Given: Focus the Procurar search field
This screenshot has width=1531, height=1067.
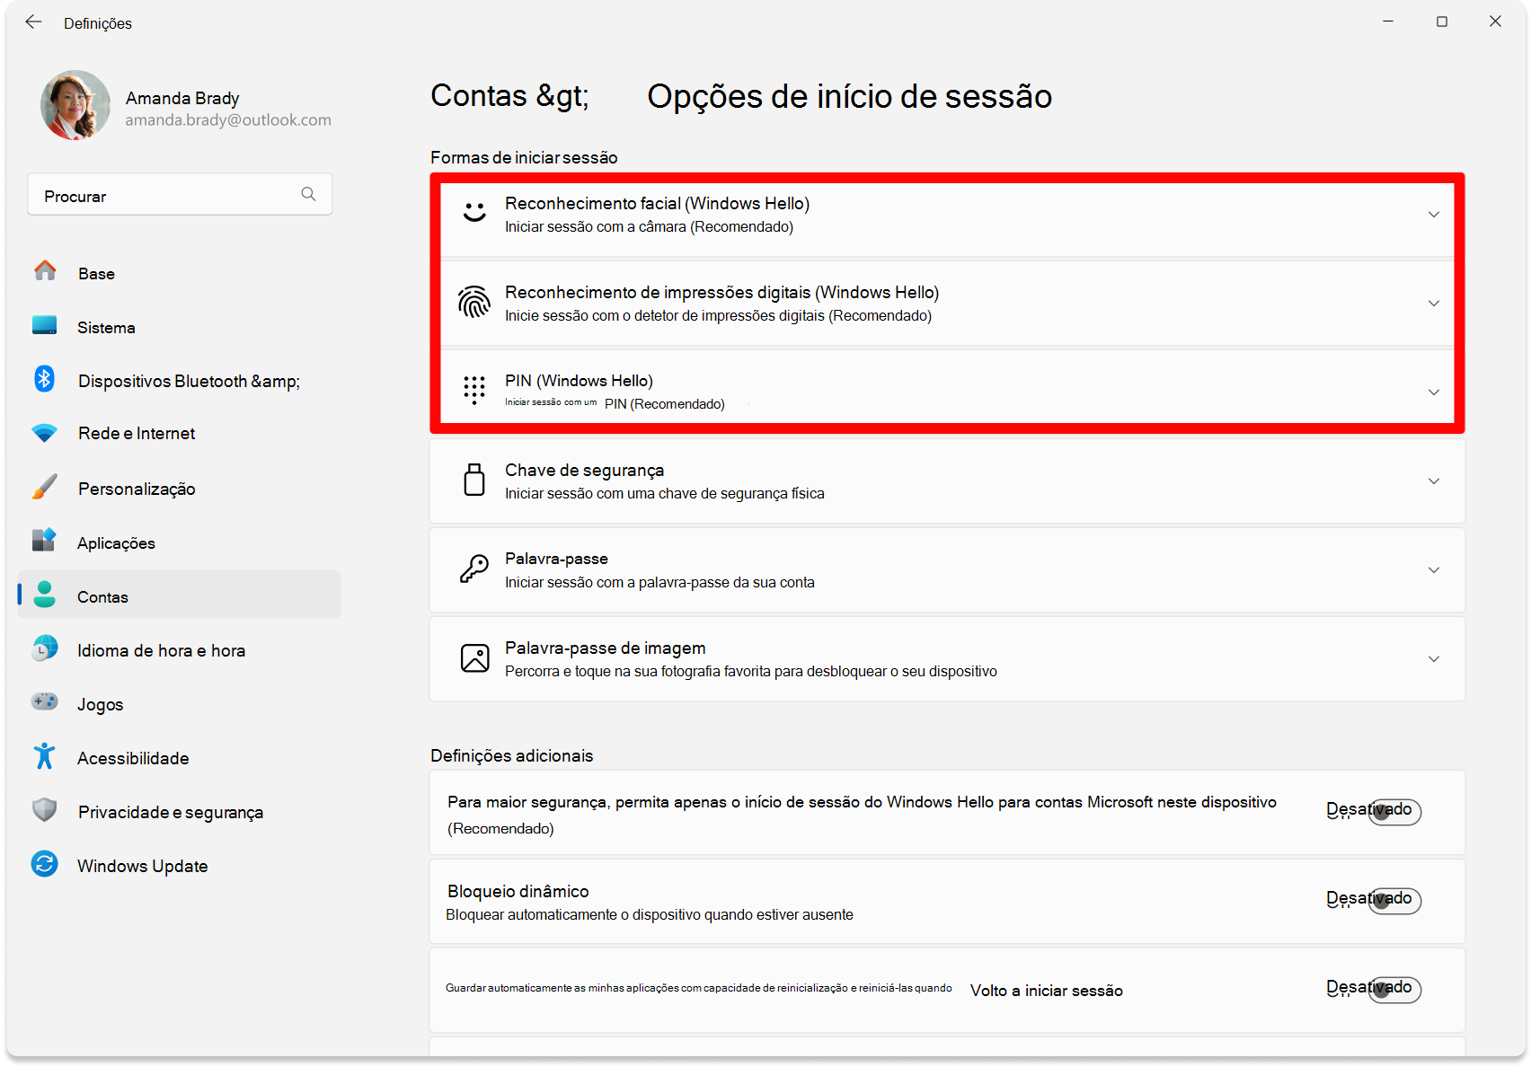Looking at the screenshot, I should (180, 195).
